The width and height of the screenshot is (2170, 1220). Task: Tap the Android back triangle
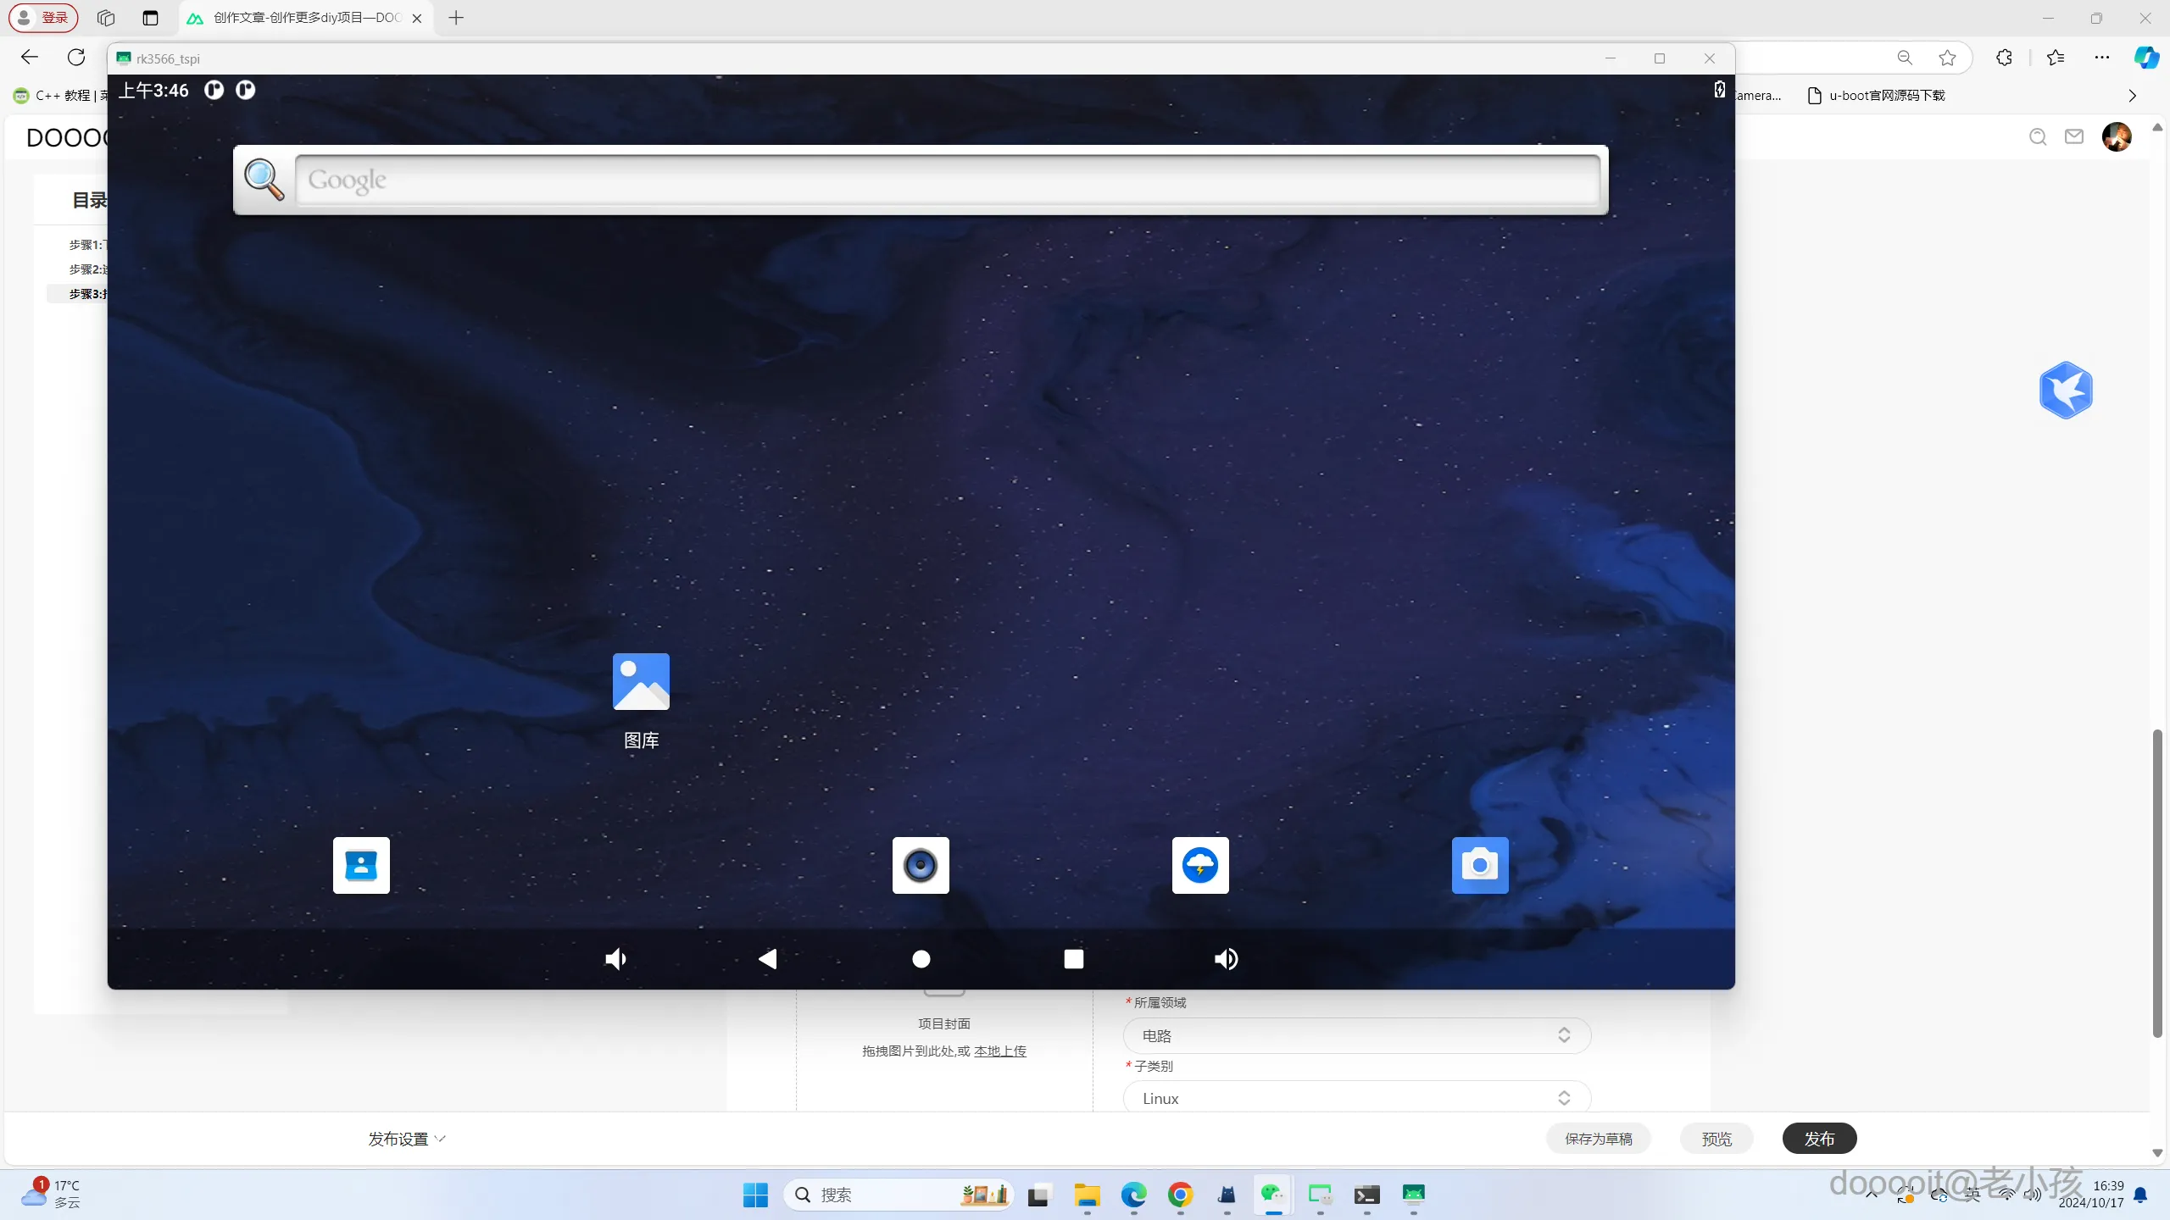(768, 959)
